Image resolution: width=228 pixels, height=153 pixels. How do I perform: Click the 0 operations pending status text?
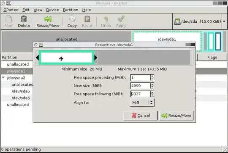pos(21,149)
